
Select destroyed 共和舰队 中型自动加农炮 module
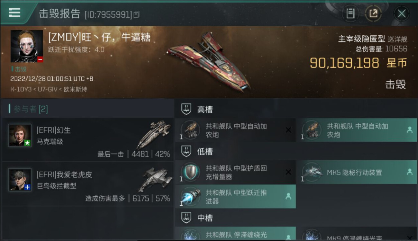click(235, 130)
